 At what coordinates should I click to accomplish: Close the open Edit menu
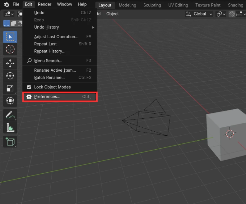(x=28, y=4)
